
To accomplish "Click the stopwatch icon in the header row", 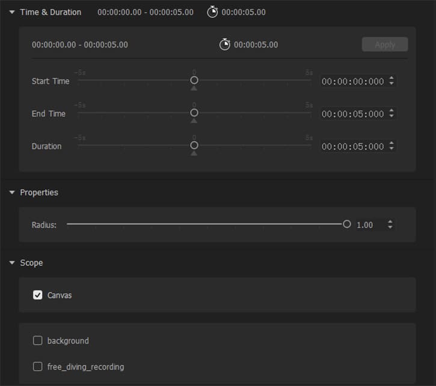I will click(x=212, y=12).
